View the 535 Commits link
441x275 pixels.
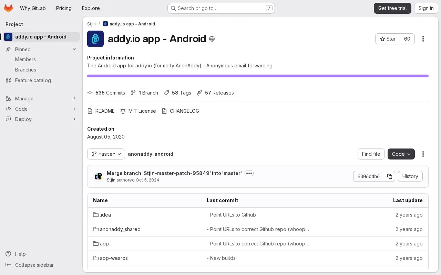pyautogui.click(x=106, y=93)
